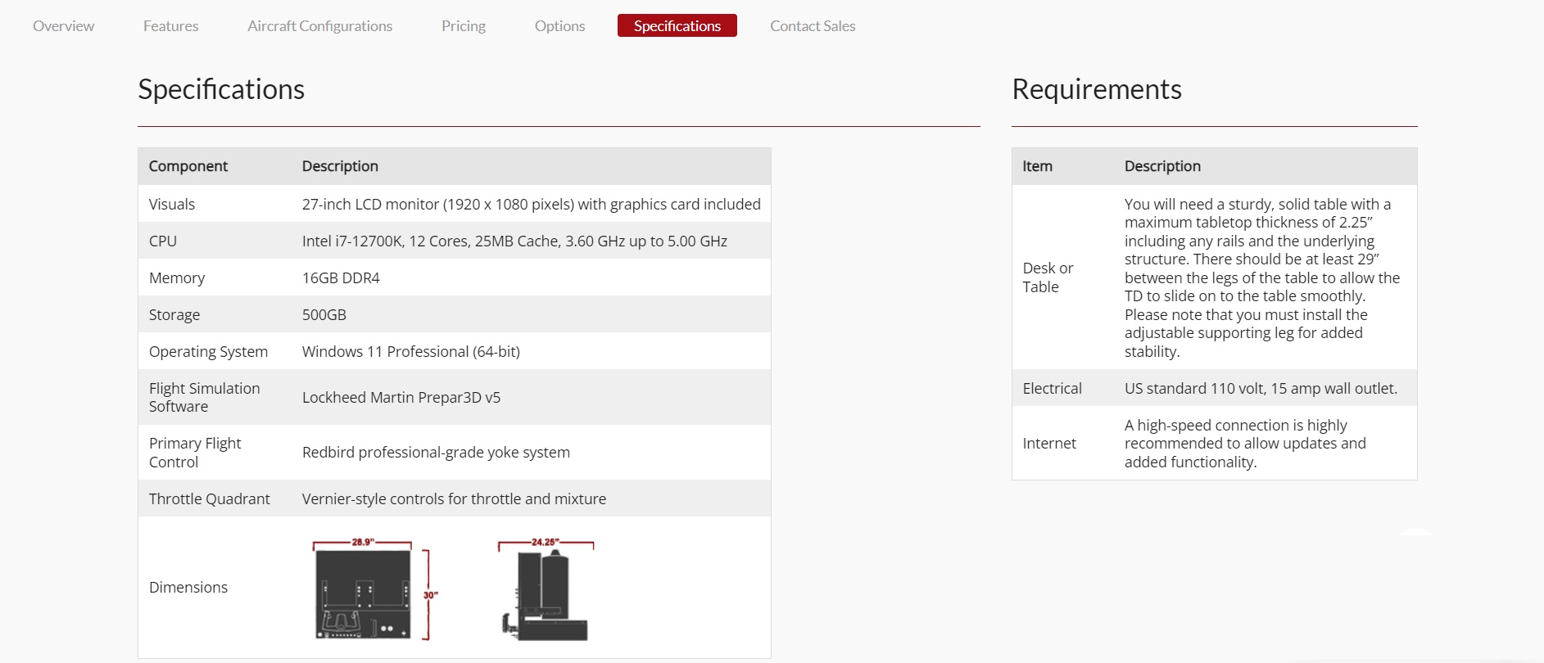Click the Item column header in Requirements

pyautogui.click(x=1037, y=166)
